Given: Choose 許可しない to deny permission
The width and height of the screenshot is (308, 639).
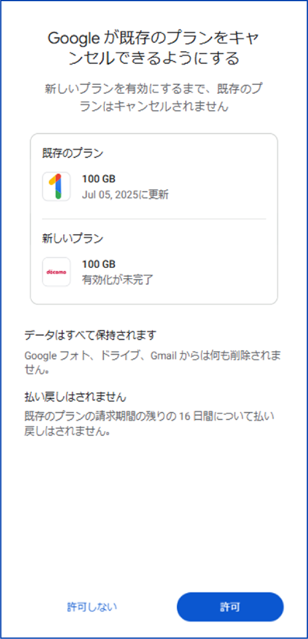Looking at the screenshot, I should click(x=92, y=607).
